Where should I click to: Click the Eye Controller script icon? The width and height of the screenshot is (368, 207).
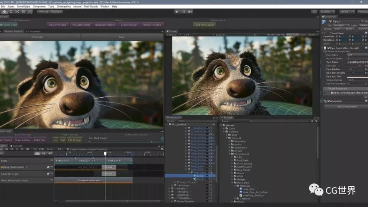(x=325, y=48)
